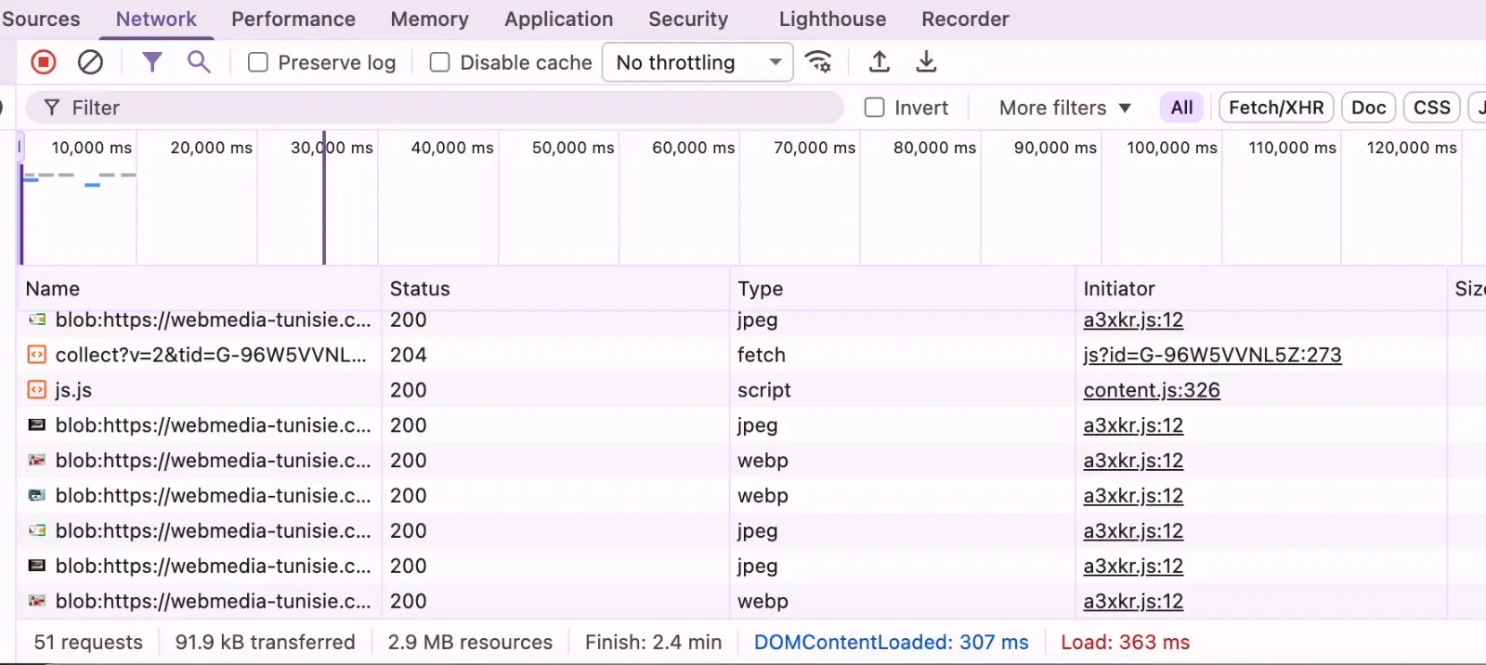Open initiator link js?id=G-96W5VVNL5Z:273
The image size is (1486, 665).
point(1212,355)
